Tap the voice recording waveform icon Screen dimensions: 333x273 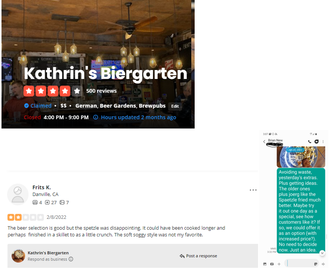point(323,264)
